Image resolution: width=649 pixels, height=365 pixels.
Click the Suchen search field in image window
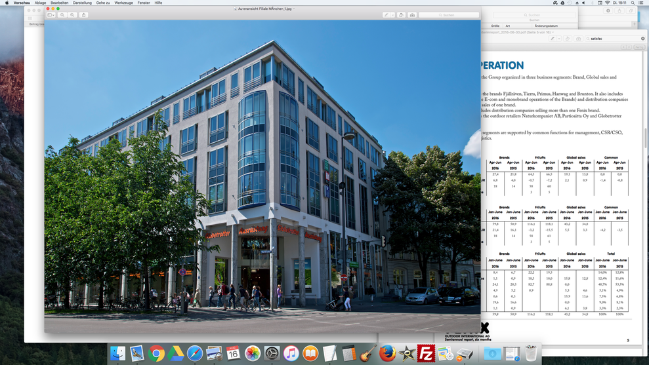click(x=449, y=15)
